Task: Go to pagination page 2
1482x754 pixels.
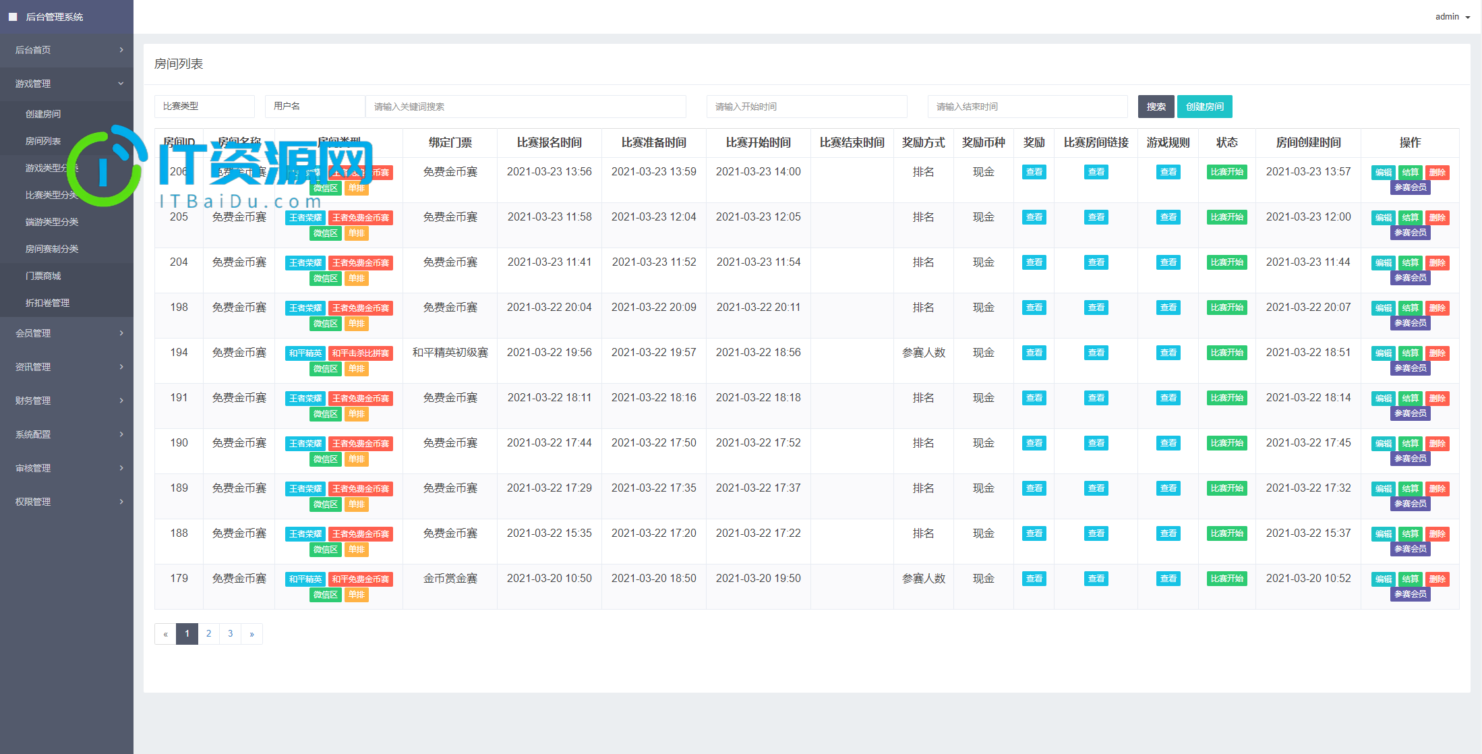Action: coord(208,634)
